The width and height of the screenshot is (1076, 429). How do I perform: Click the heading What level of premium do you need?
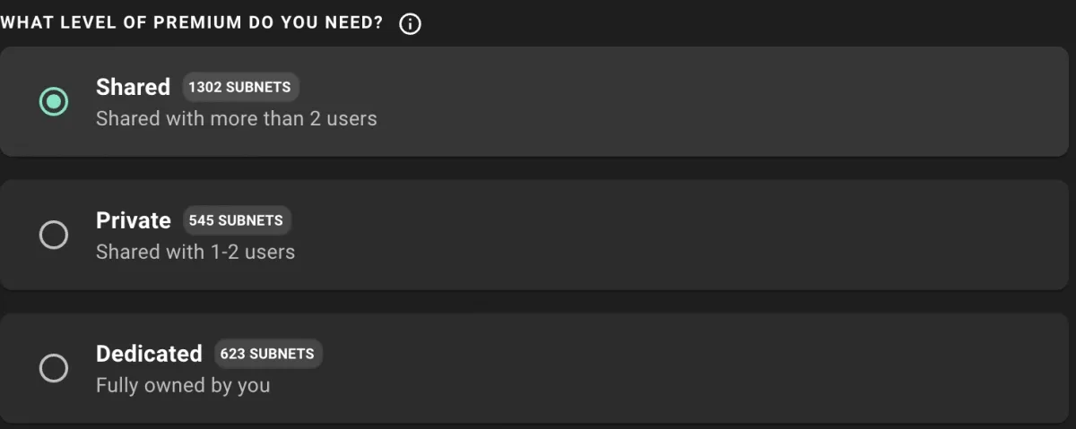click(x=192, y=23)
